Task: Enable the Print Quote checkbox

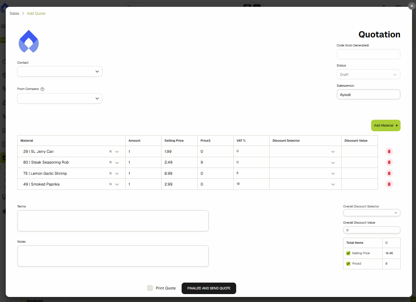Action: pos(150,288)
